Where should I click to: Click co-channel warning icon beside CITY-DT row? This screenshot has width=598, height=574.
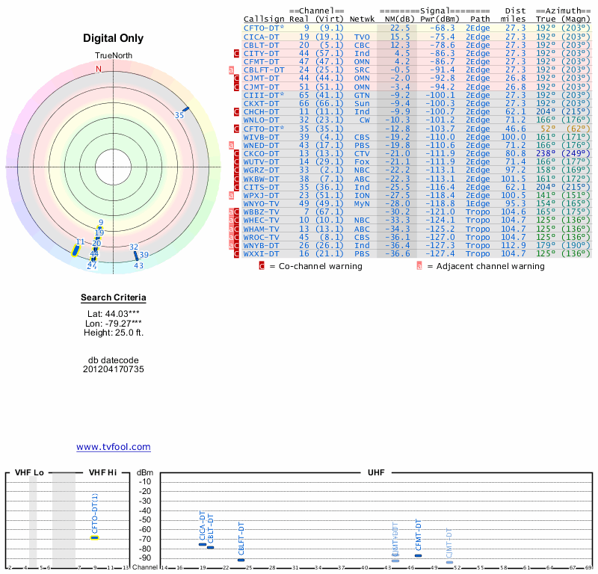[237, 54]
